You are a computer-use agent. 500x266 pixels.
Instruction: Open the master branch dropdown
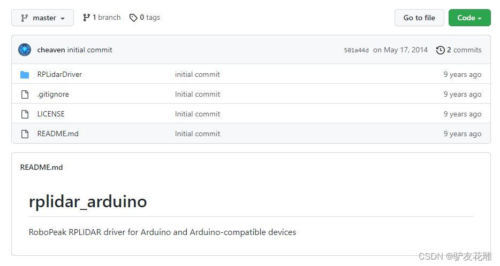click(x=43, y=18)
